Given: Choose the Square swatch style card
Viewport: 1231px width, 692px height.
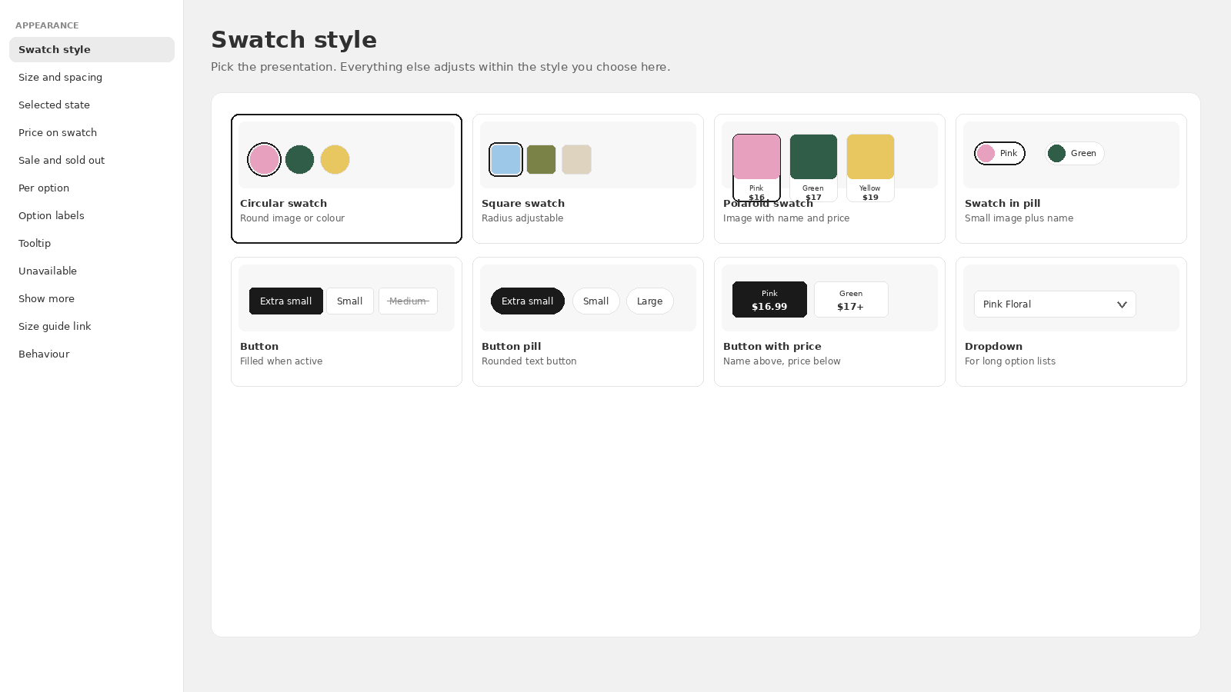Looking at the screenshot, I should pos(588,178).
